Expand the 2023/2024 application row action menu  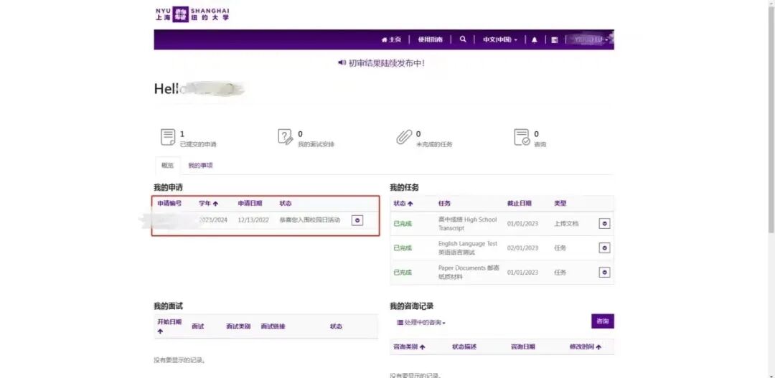[x=357, y=220]
